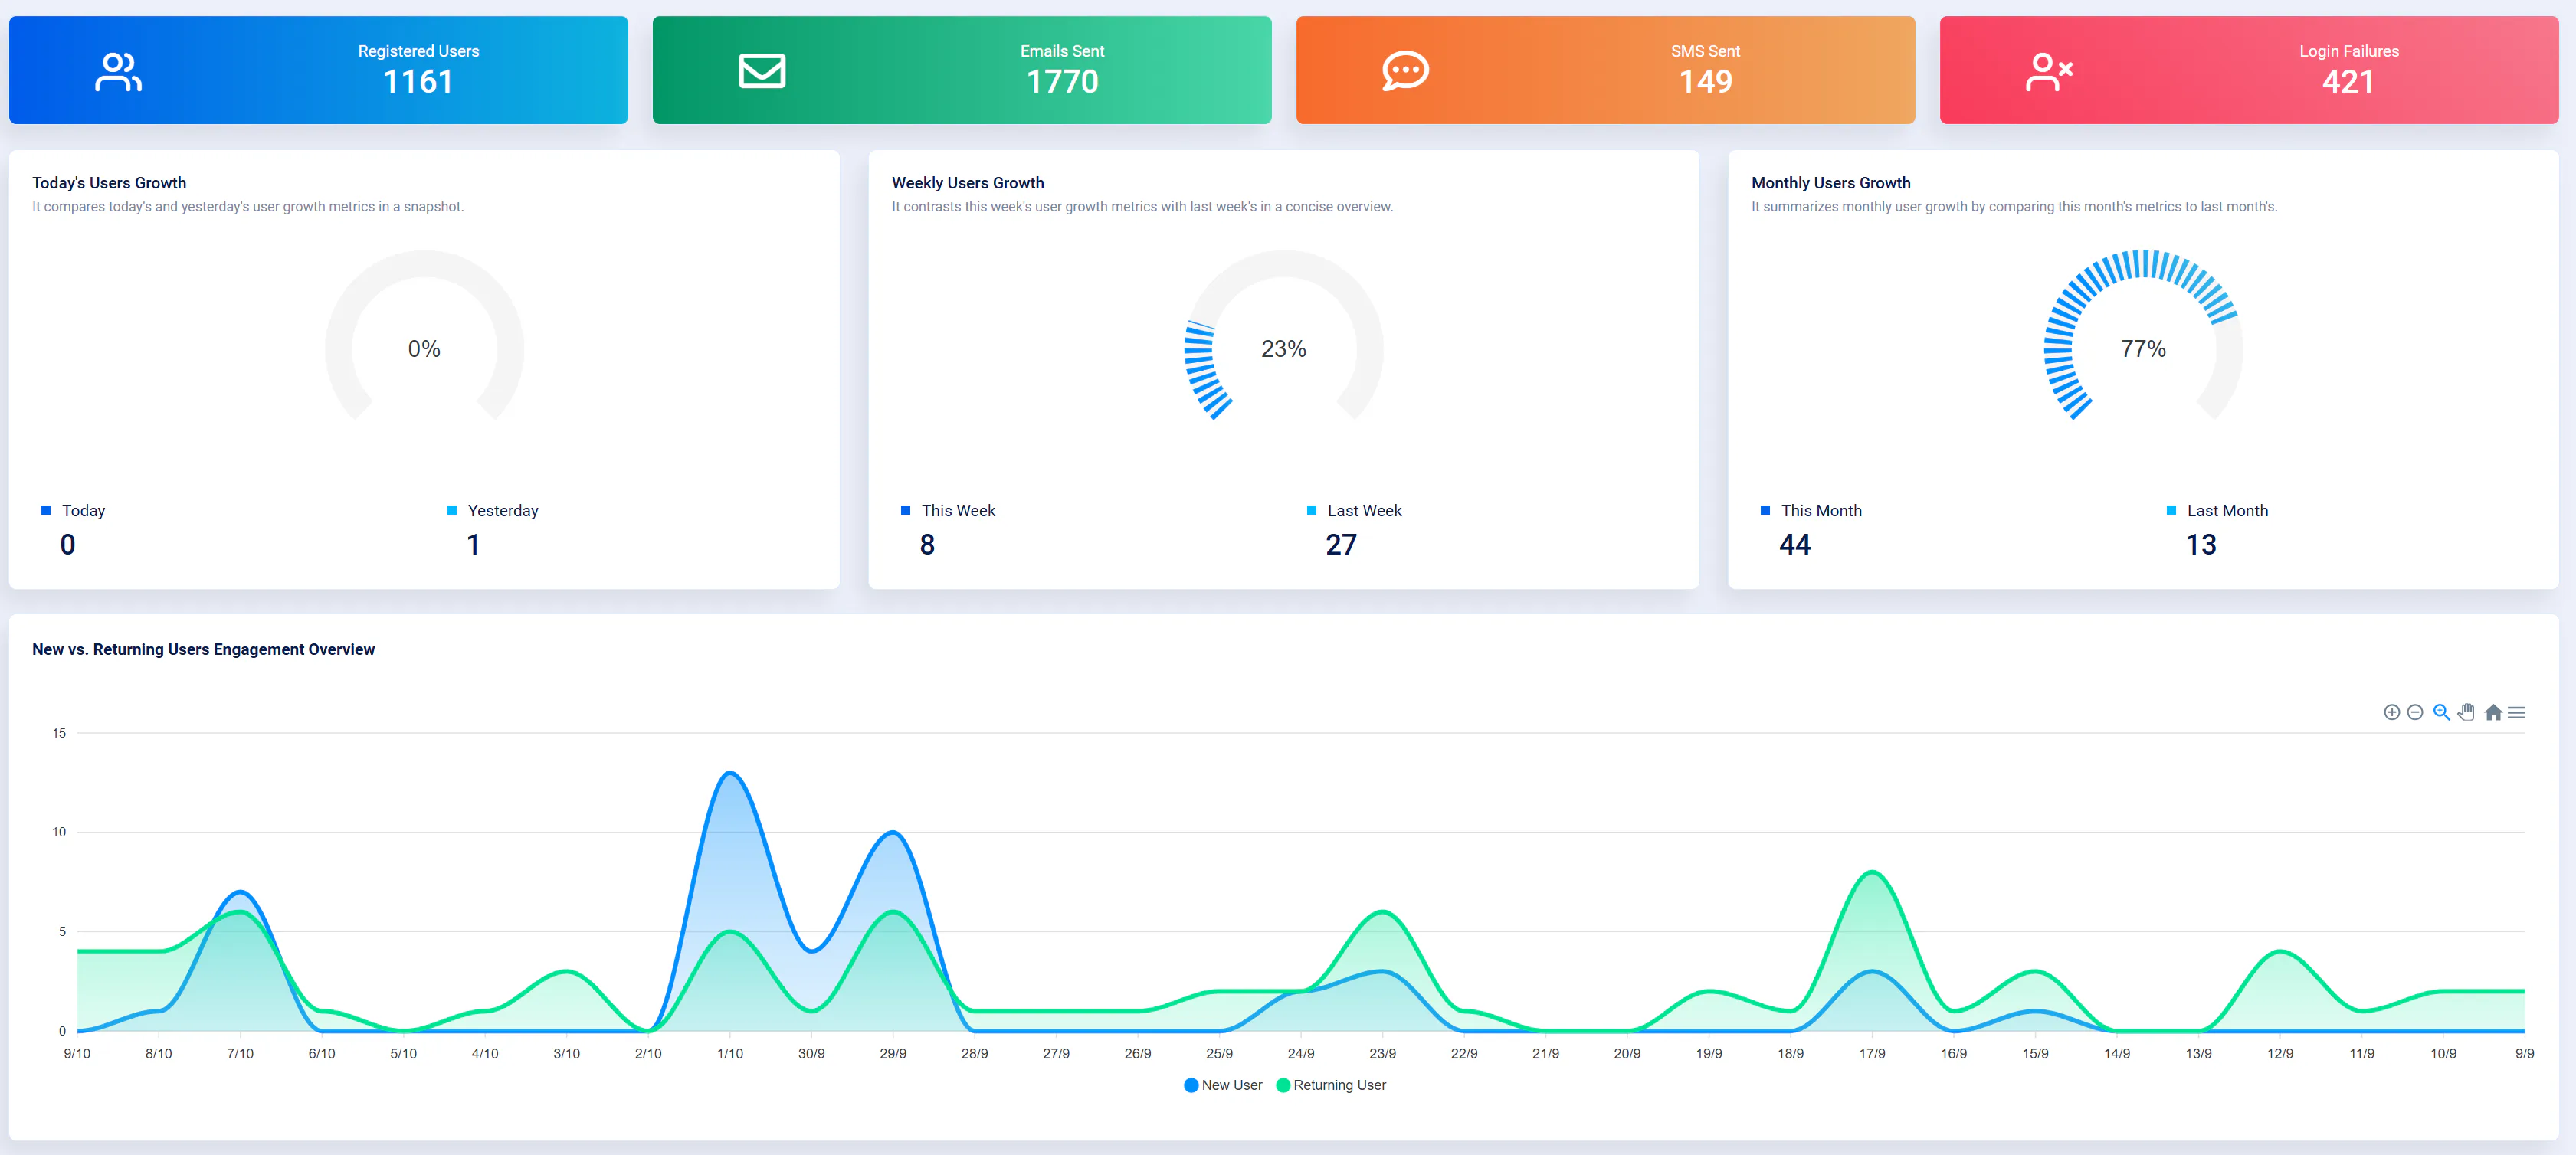Image resolution: width=2576 pixels, height=1155 pixels.
Task: Select the Registered Users icon
Action: pyautogui.click(x=117, y=69)
